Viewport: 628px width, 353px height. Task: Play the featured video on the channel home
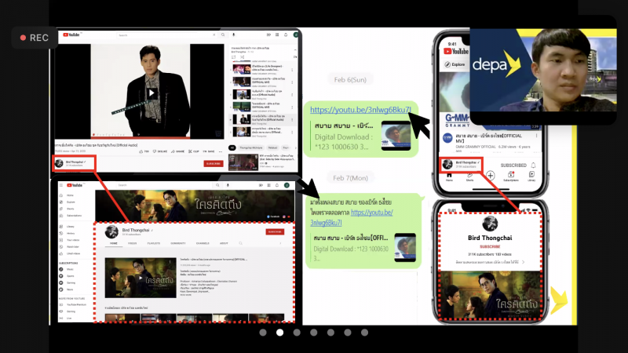141,278
